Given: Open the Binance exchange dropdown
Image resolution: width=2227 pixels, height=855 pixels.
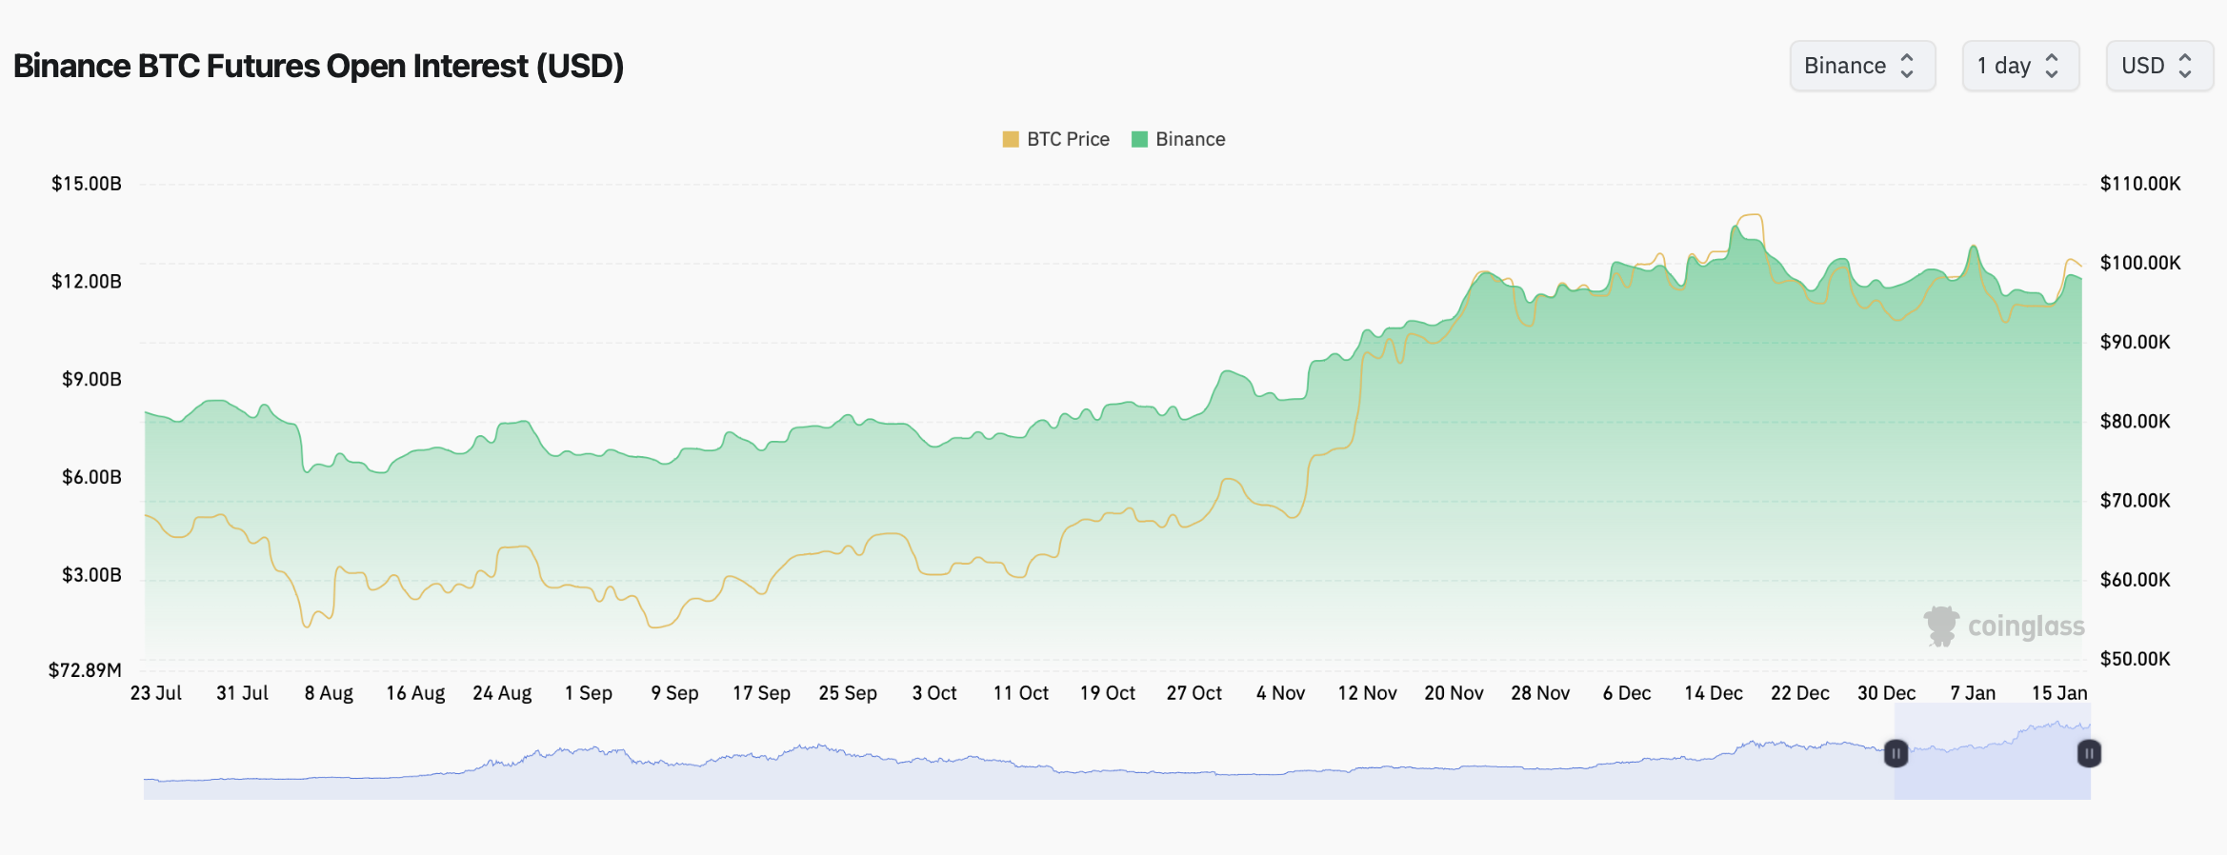Looking at the screenshot, I should pos(1861,66).
